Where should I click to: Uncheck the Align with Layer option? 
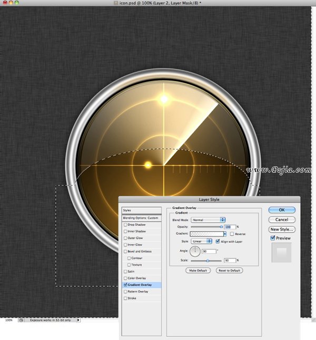point(218,241)
